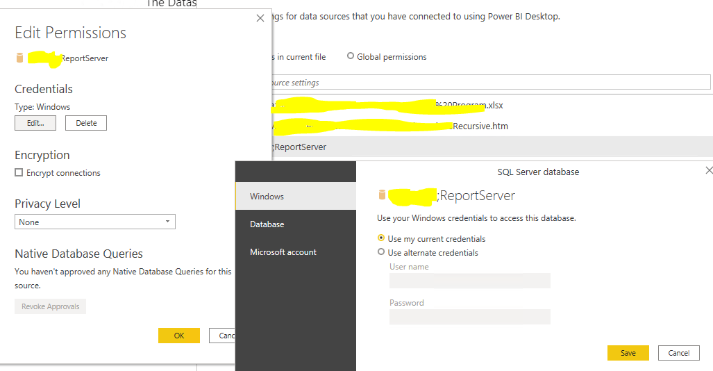Confirm Edit Permissions with OK
The image size is (713, 371).
pos(179,336)
